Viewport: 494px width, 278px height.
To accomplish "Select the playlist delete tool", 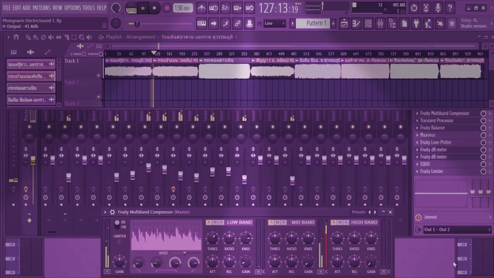I will [43, 37].
